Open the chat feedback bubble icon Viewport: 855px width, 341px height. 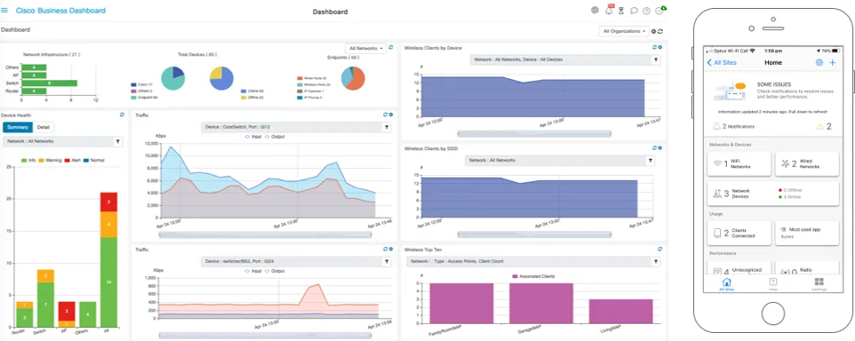[x=634, y=11]
